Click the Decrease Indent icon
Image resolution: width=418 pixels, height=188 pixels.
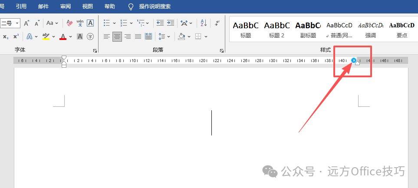(x=160, y=23)
